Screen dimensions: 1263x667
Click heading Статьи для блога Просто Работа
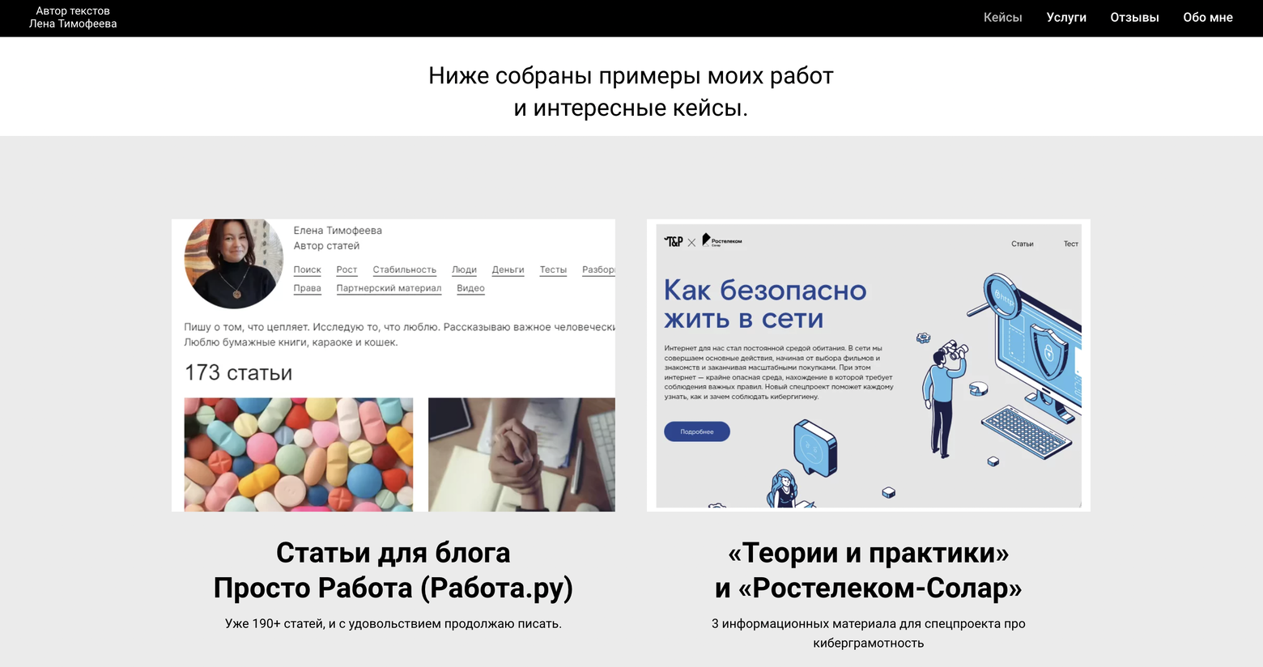pyautogui.click(x=393, y=570)
